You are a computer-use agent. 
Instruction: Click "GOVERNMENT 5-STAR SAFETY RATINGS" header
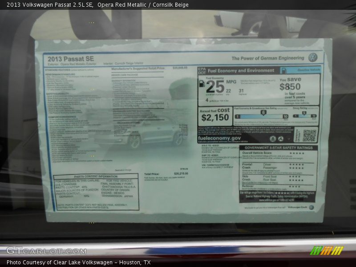click(279, 148)
